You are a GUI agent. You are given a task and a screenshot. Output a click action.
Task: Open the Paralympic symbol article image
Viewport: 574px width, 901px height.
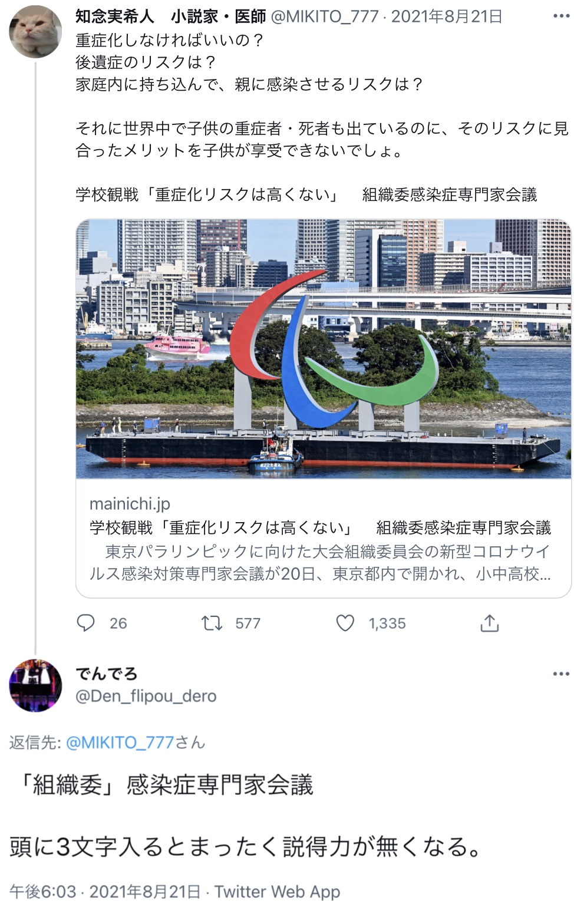click(324, 349)
